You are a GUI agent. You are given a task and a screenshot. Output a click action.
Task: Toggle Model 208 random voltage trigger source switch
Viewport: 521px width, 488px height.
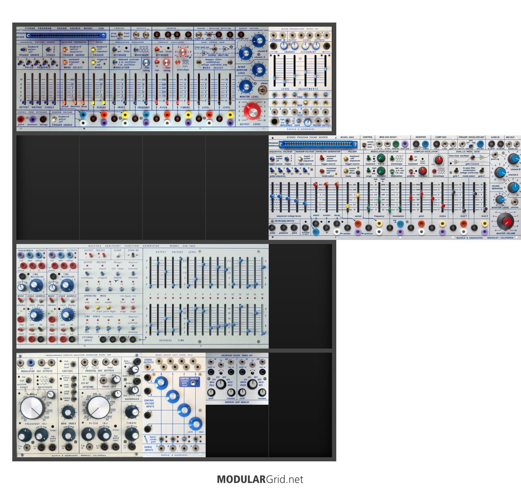[55, 119]
